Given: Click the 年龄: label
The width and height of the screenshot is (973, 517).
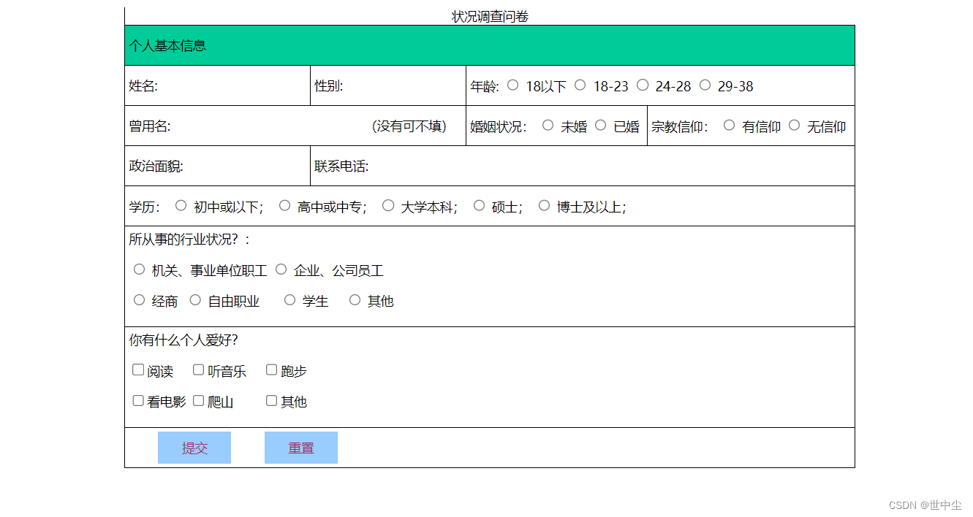Looking at the screenshot, I should coord(485,86).
